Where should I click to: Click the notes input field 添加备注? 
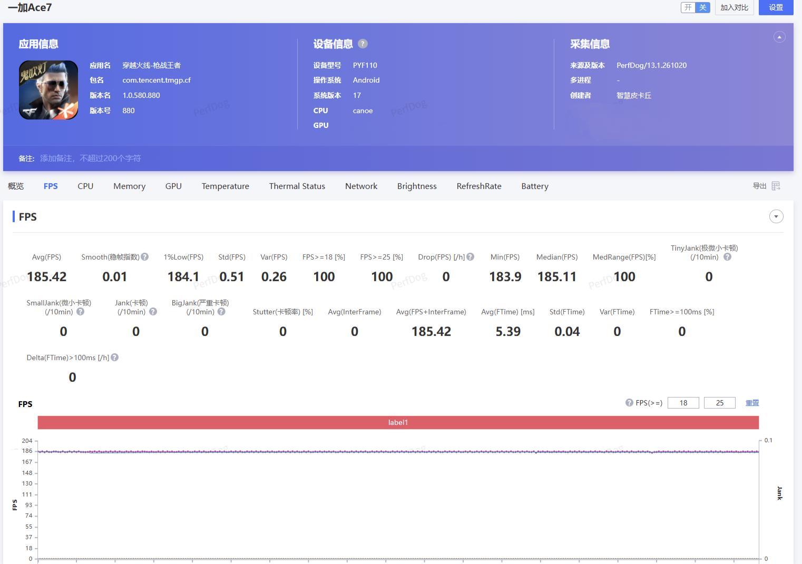(x=90, y=159)
